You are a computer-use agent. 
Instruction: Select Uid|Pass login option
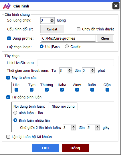[x=41, y=46]
